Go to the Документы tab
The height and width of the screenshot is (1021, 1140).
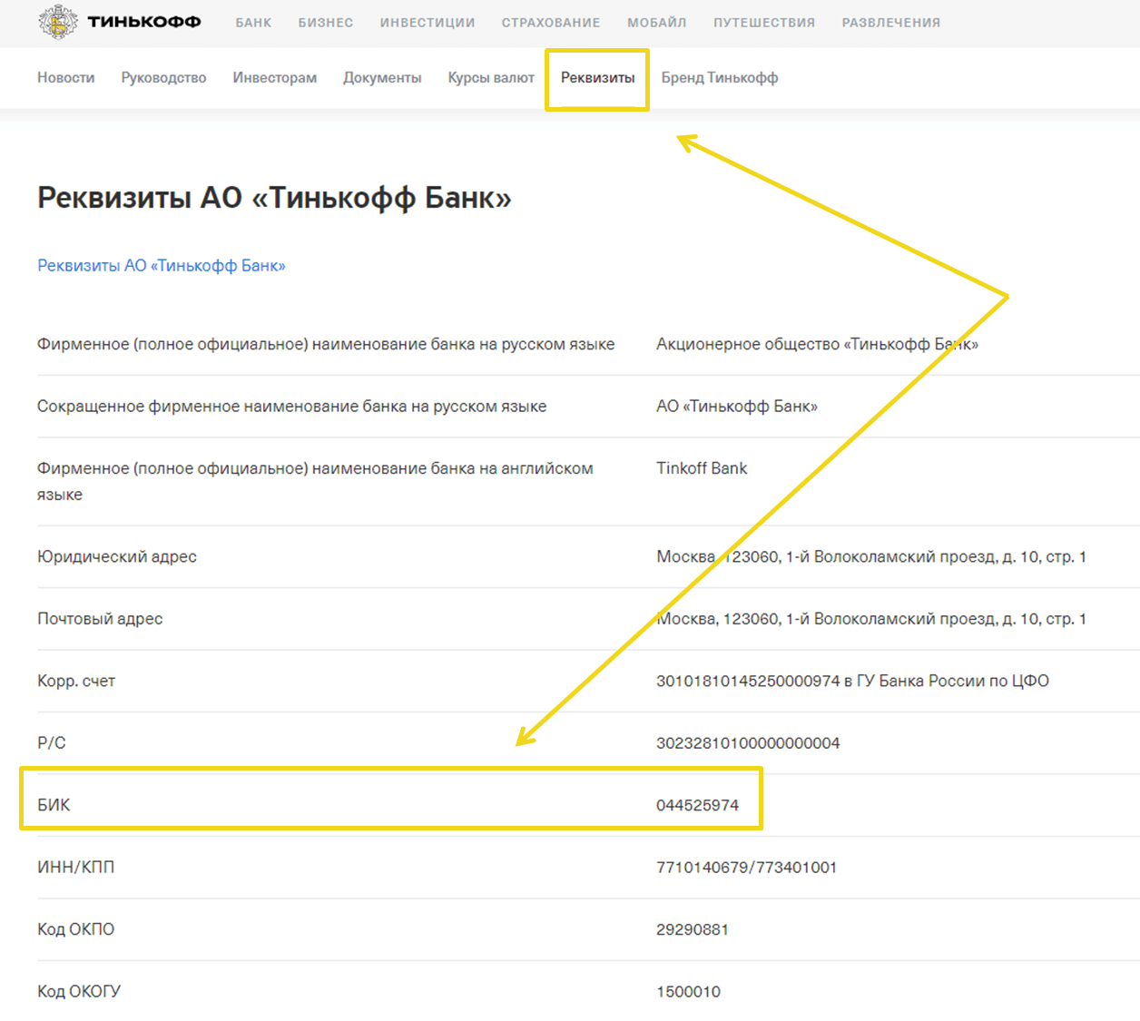coord(382,78)
